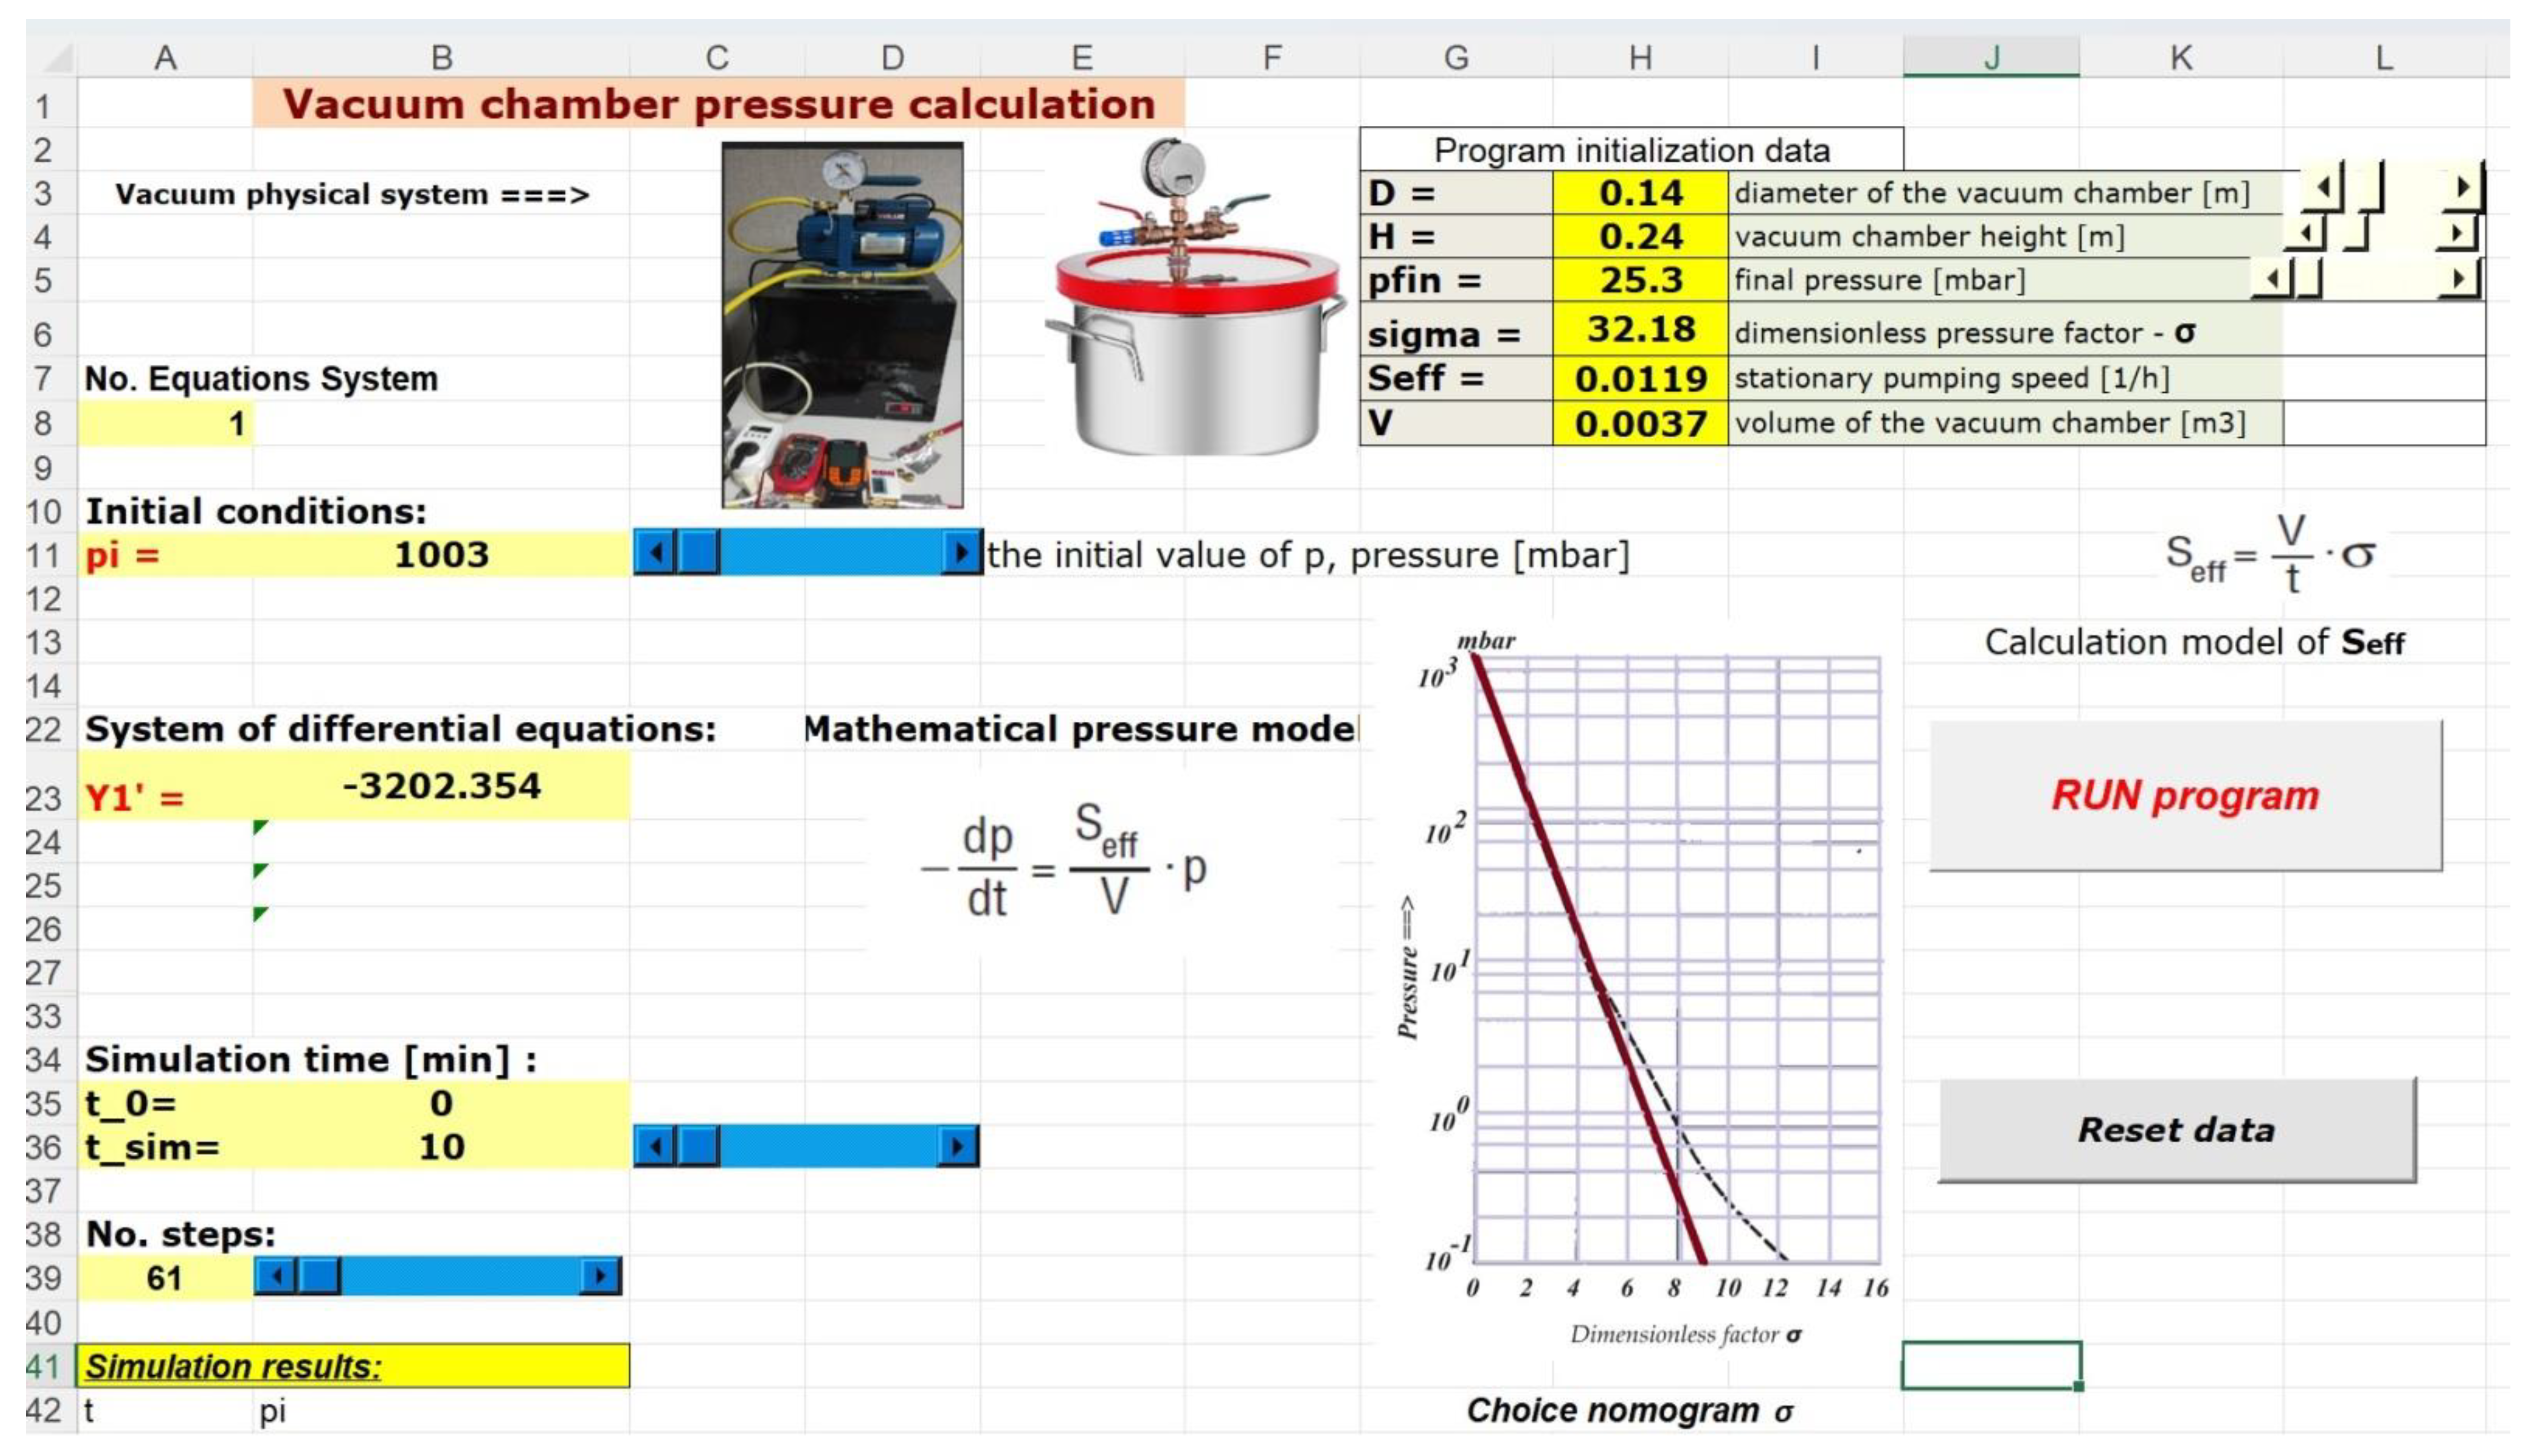Increase initial pressure pi with right arrow
The width and height of the screenshot is (2532, 1456).
point(961,553)
